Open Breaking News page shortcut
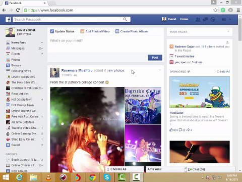This screenshot has width=242, height=182. point(21,71)
